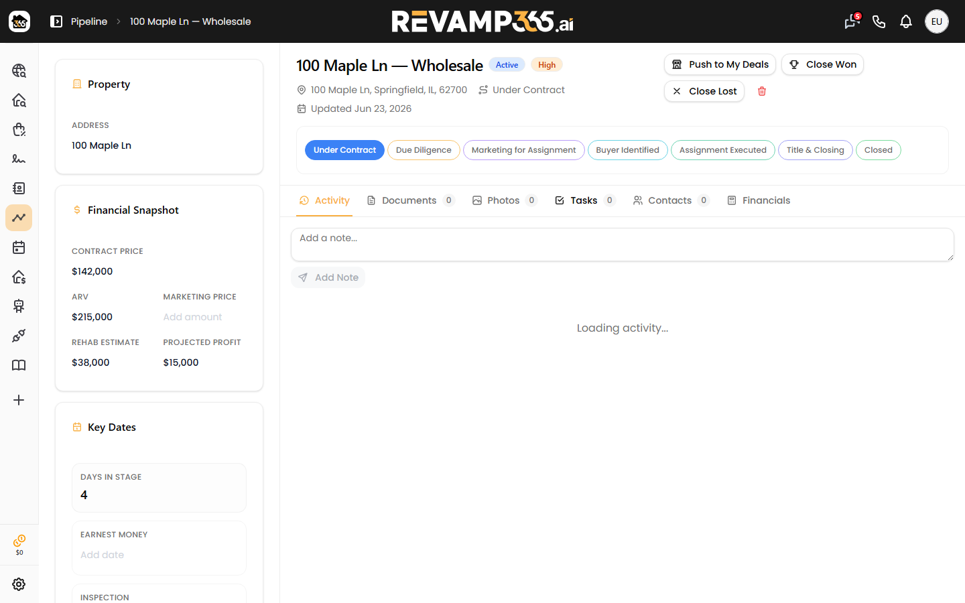
Task: Open the robot assistant sidebar icon
Action: click(19, 306)
